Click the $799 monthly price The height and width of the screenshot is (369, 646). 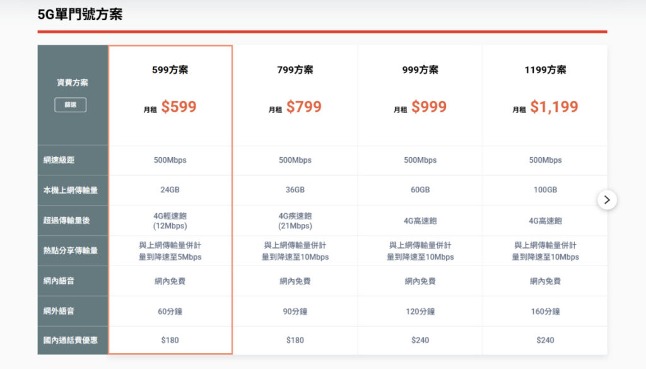tap(303, 107)
